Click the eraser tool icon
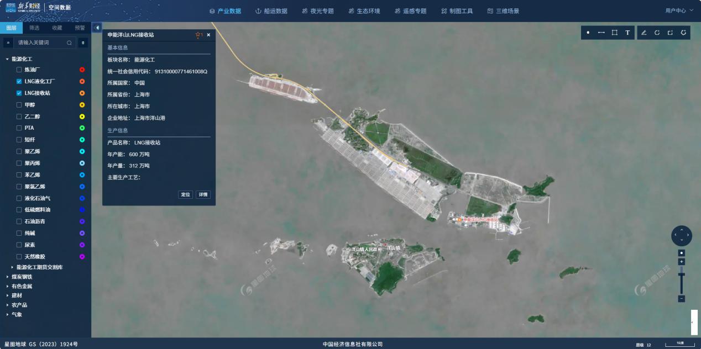 point(644,33)
